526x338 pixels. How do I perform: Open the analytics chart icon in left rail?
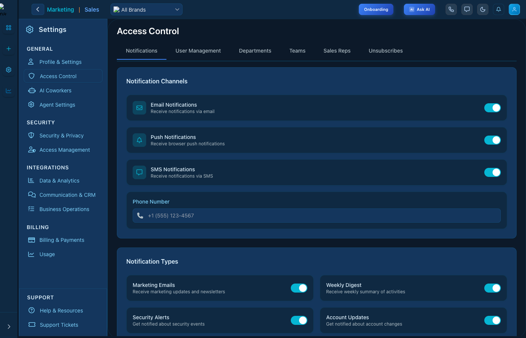(x=9, y=91)
